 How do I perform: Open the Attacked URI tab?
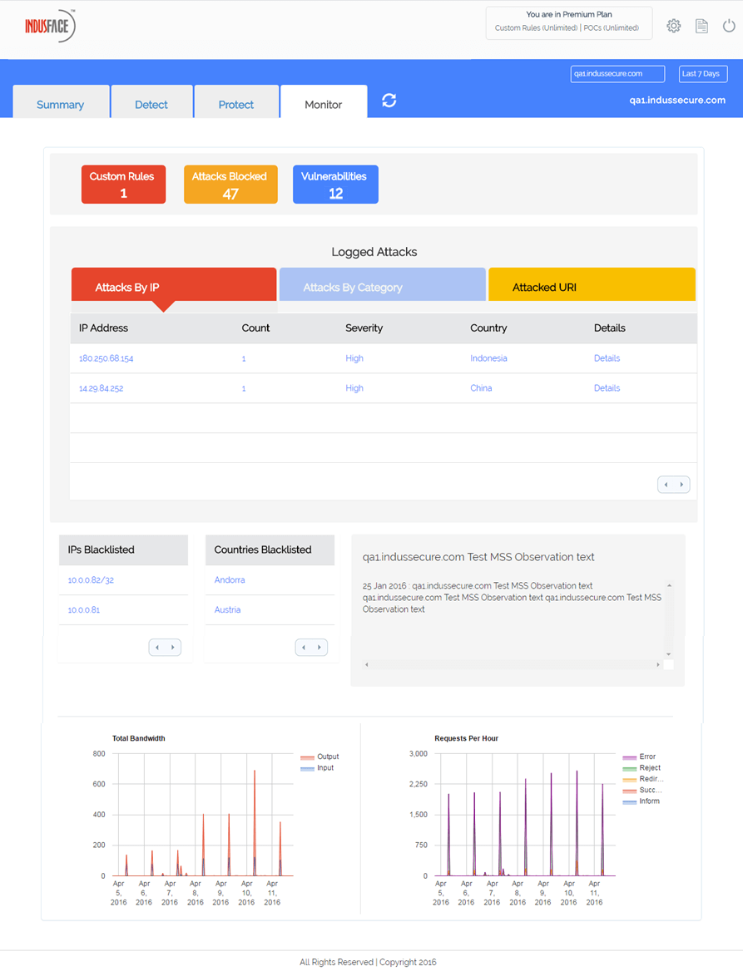[x=592, y=285]
